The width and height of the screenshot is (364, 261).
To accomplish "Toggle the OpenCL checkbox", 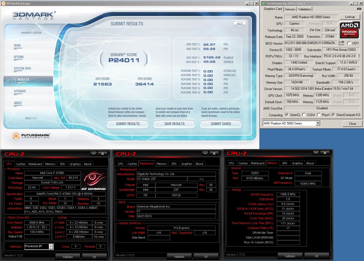I will tap(287, 115).
